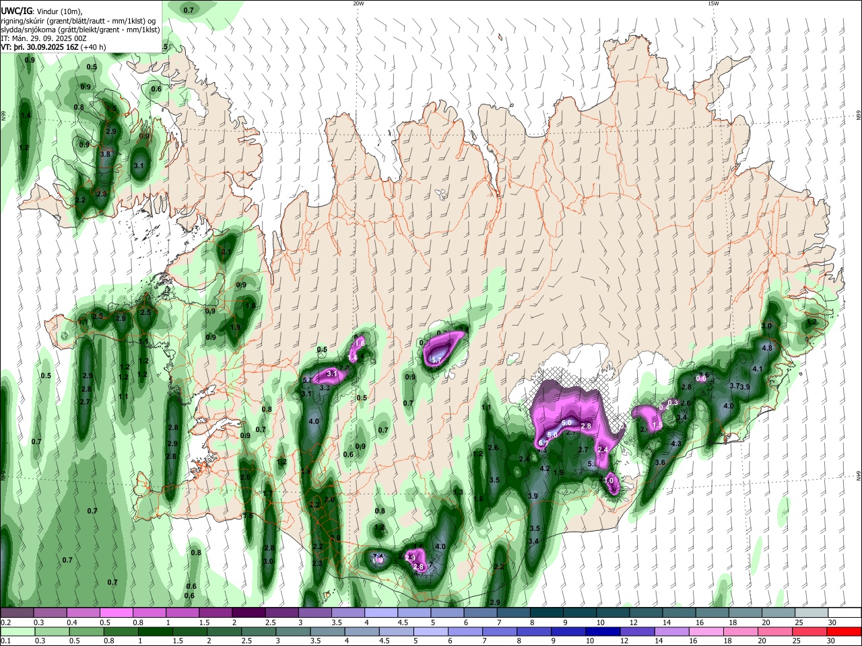
Task: Pick the violet 12 mm rain swatch
Action: click(x=636, y=631)
